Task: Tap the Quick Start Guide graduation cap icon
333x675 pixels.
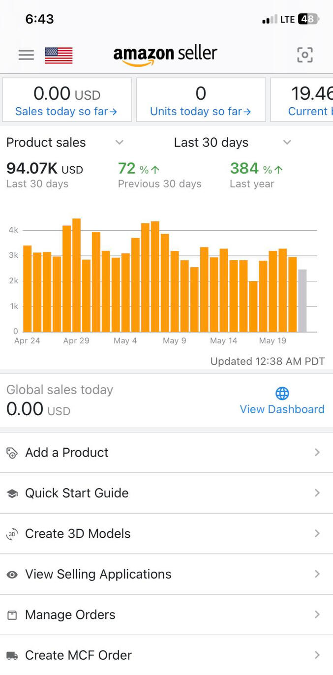Action: [x=12, y=493]
